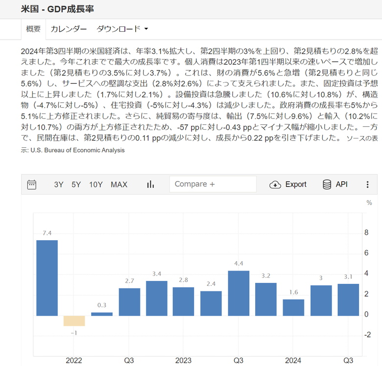Click the 2023 x-axis label
The width and height of the screenshot is (382, 366).
pos(184,361)
